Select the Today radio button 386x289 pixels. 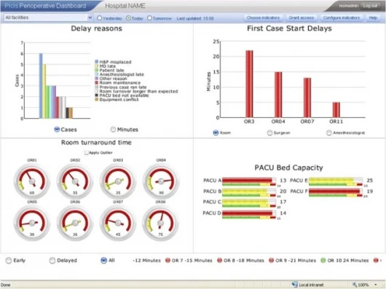click(x=128, y=18)
